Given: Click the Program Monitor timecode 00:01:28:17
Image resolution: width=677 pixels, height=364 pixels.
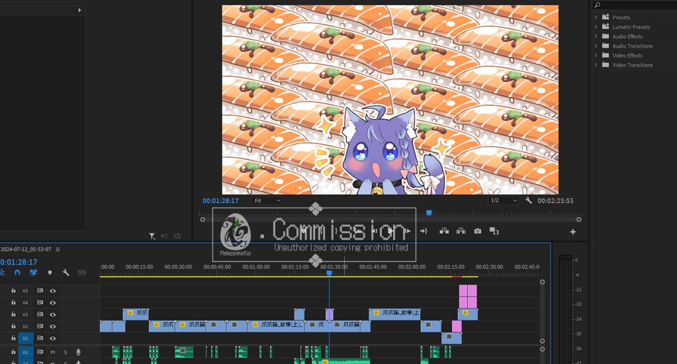Looking at the screenshot, I should (220, 201).
